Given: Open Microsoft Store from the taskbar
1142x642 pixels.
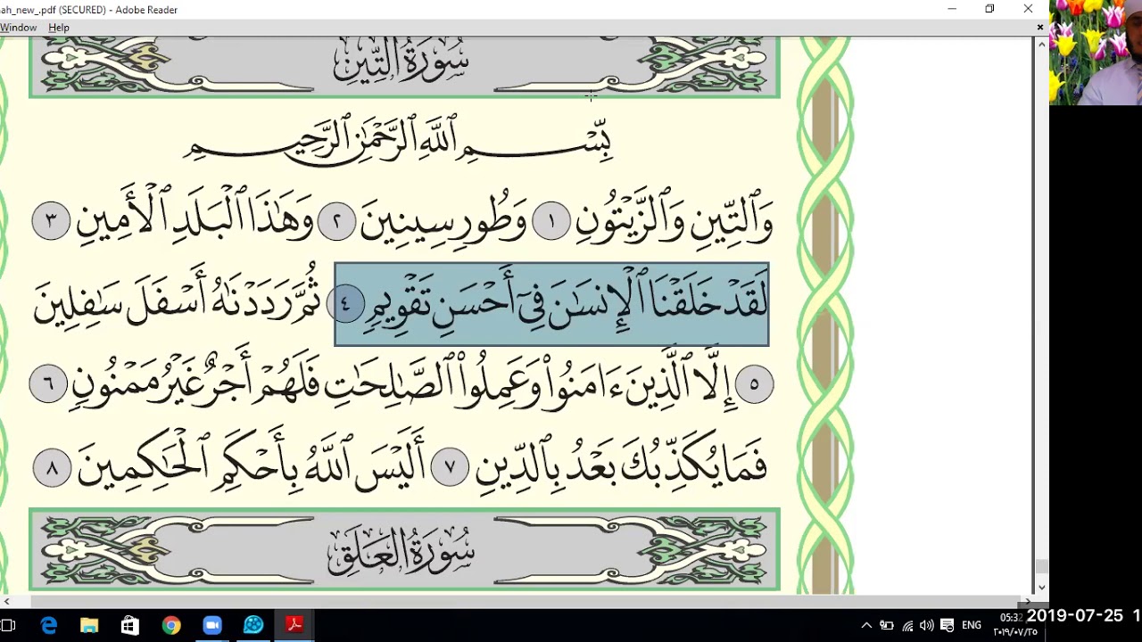Looking at the screenshot, I should [130, 626].
